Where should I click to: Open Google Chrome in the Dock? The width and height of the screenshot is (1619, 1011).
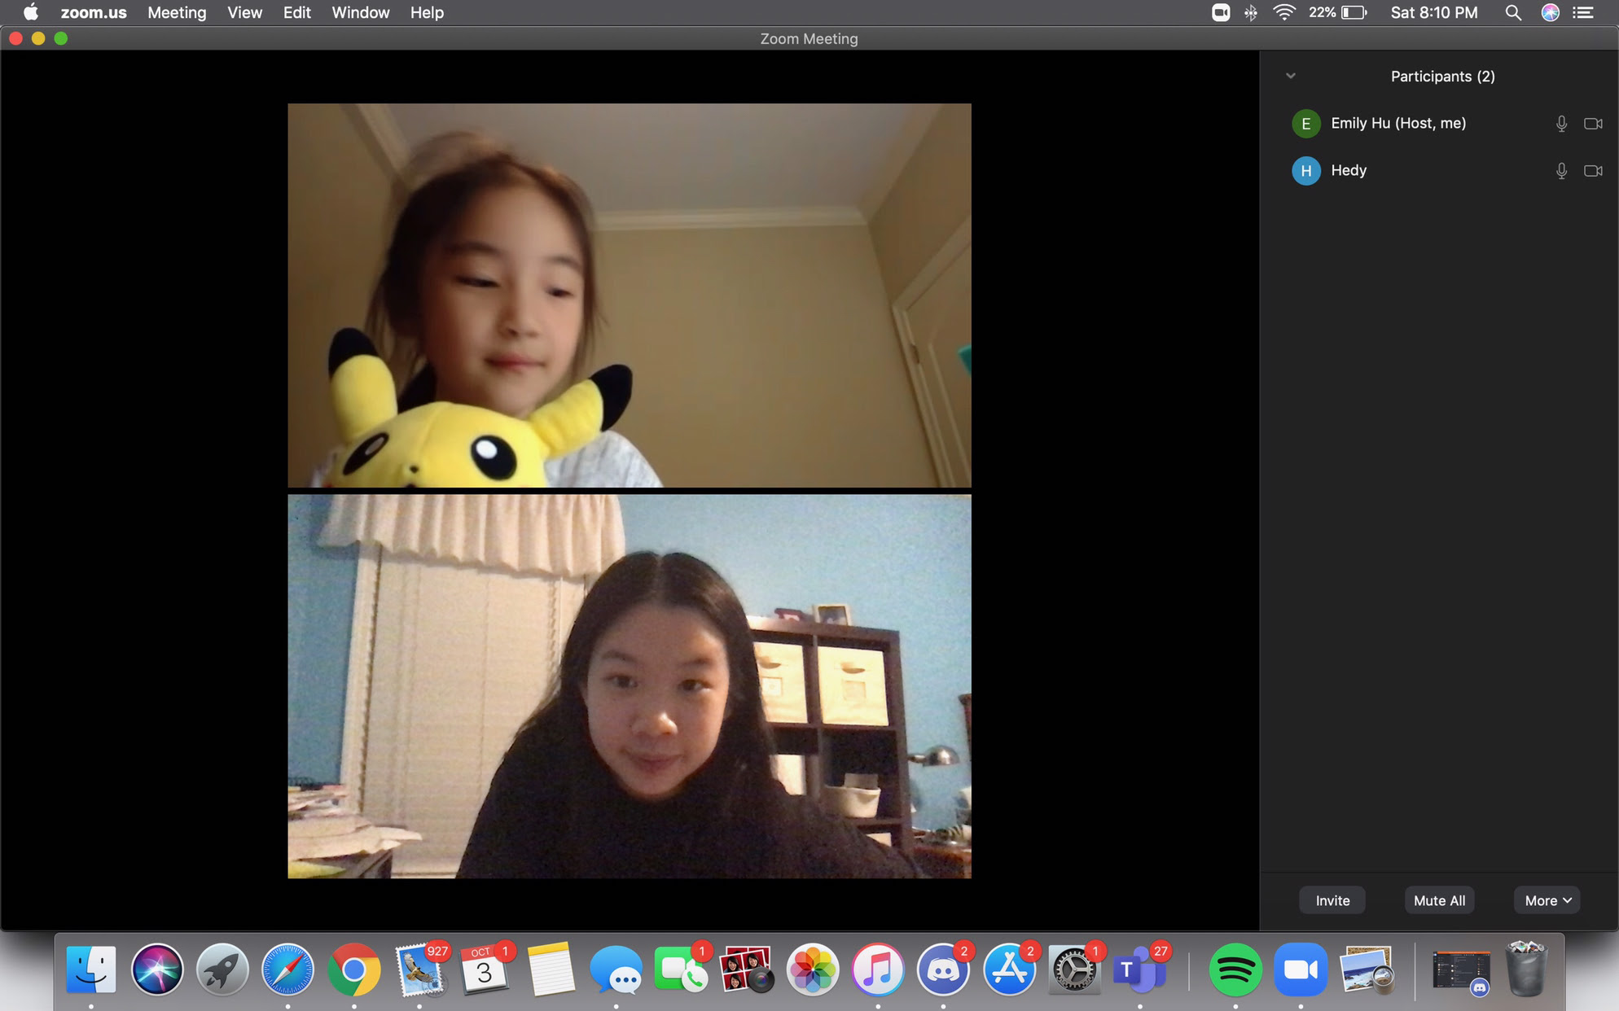click(353, 969)
